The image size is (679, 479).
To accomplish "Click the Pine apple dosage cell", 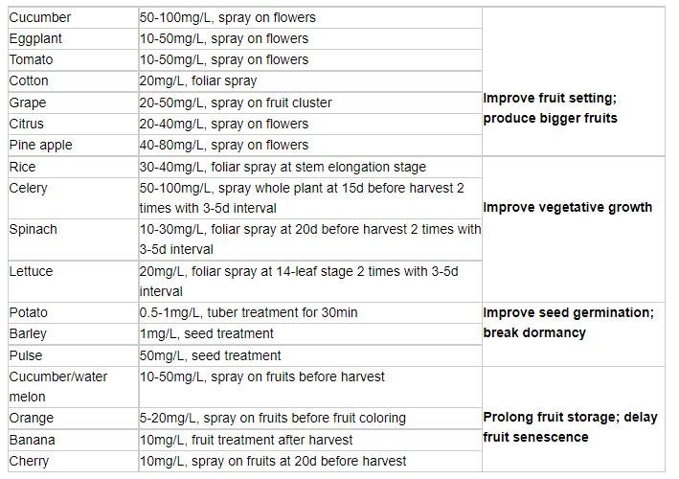I will point(224,145).
